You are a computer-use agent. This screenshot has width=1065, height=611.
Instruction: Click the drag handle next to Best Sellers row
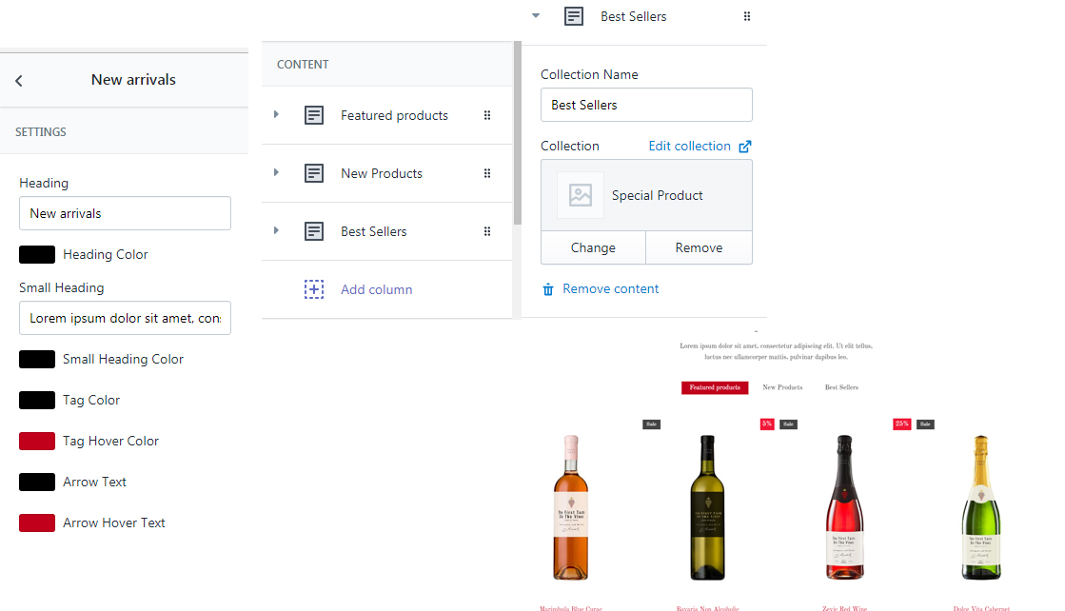tap(487, 231)
